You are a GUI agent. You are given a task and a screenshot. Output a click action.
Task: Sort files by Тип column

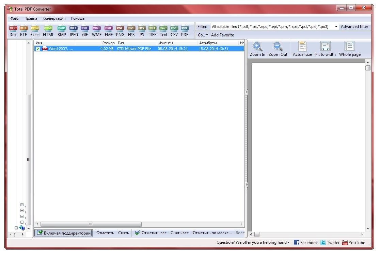click(x=137, y=43)
